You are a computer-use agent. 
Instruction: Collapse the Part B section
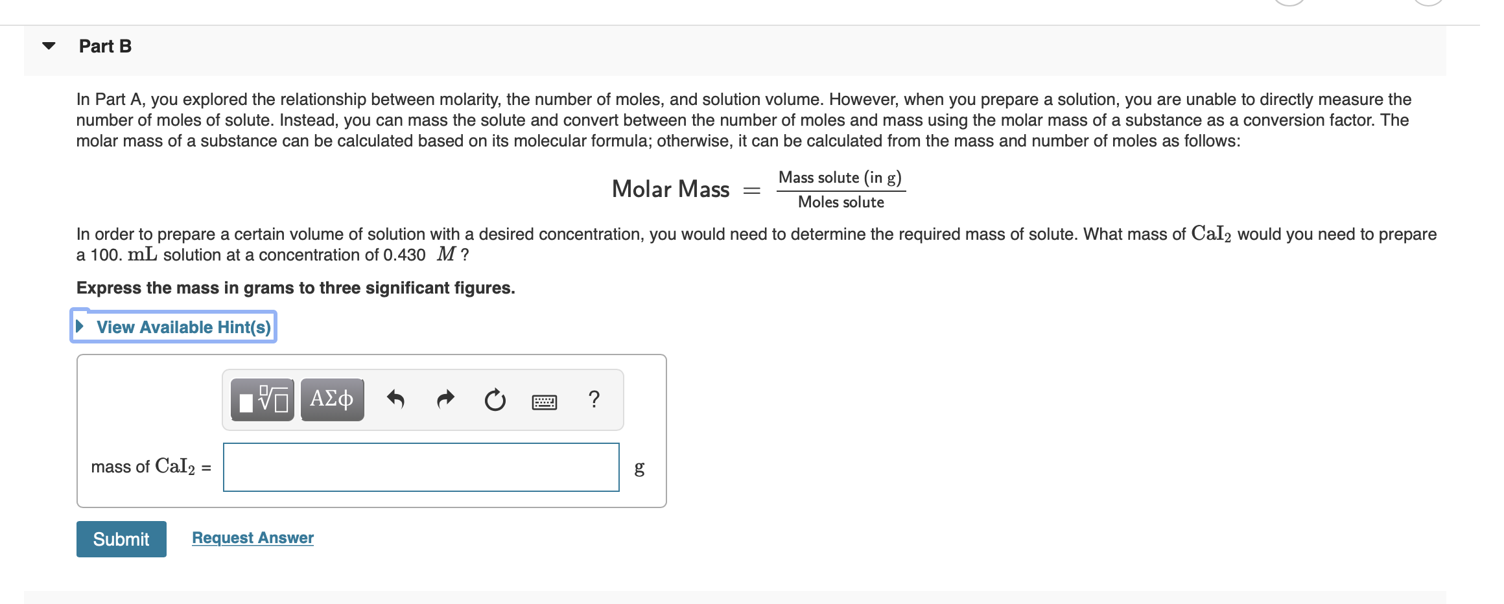(x=49, y=44)
